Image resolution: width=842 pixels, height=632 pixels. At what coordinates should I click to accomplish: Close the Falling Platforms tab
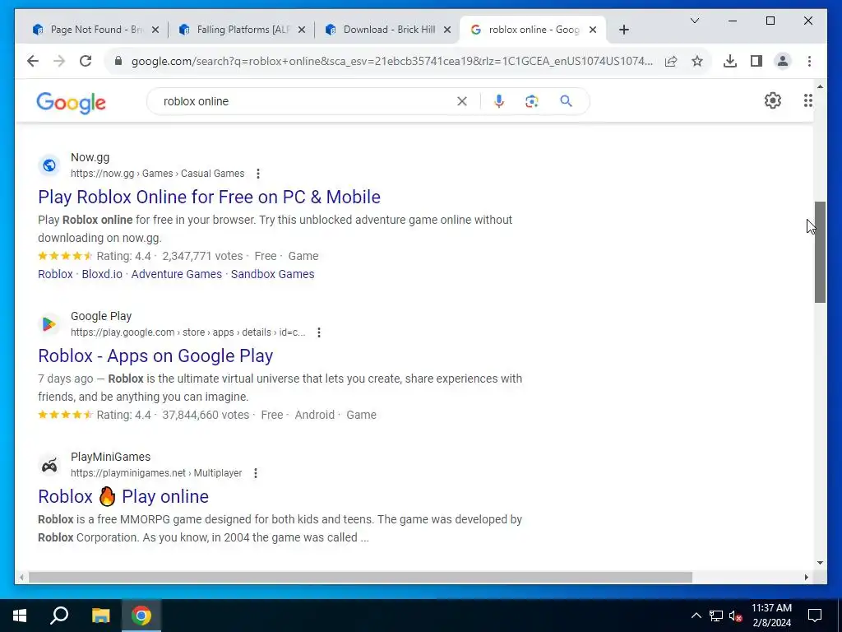tap(302, 30)
